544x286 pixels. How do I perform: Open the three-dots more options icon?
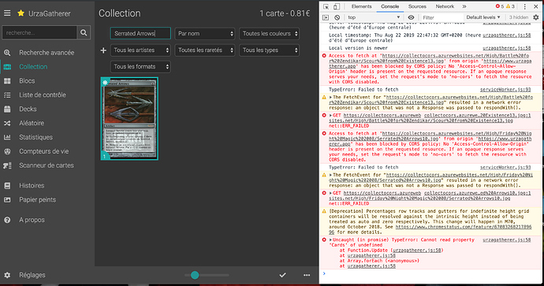click(x=307, y=275)
